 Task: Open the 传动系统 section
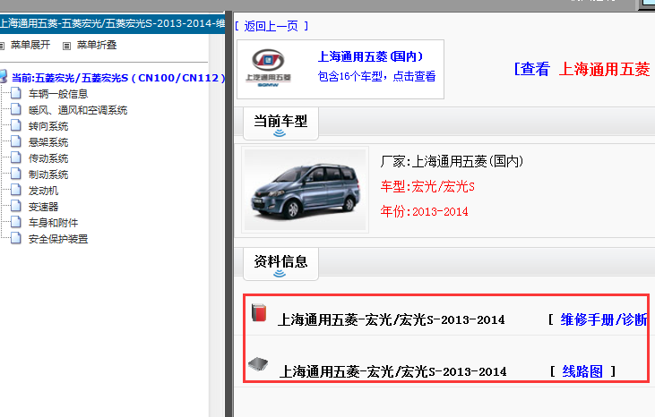tap(48, 158)
